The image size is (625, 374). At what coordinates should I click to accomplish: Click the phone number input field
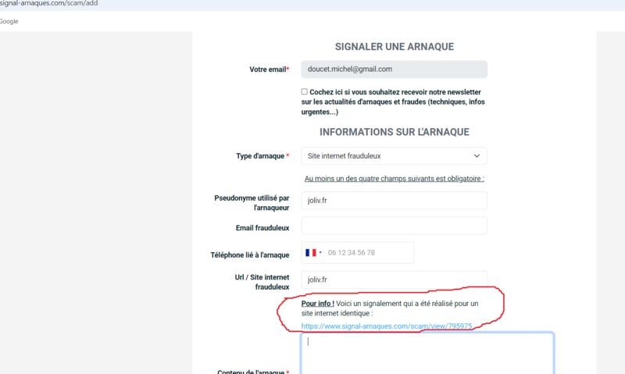[x=367, y=253]
